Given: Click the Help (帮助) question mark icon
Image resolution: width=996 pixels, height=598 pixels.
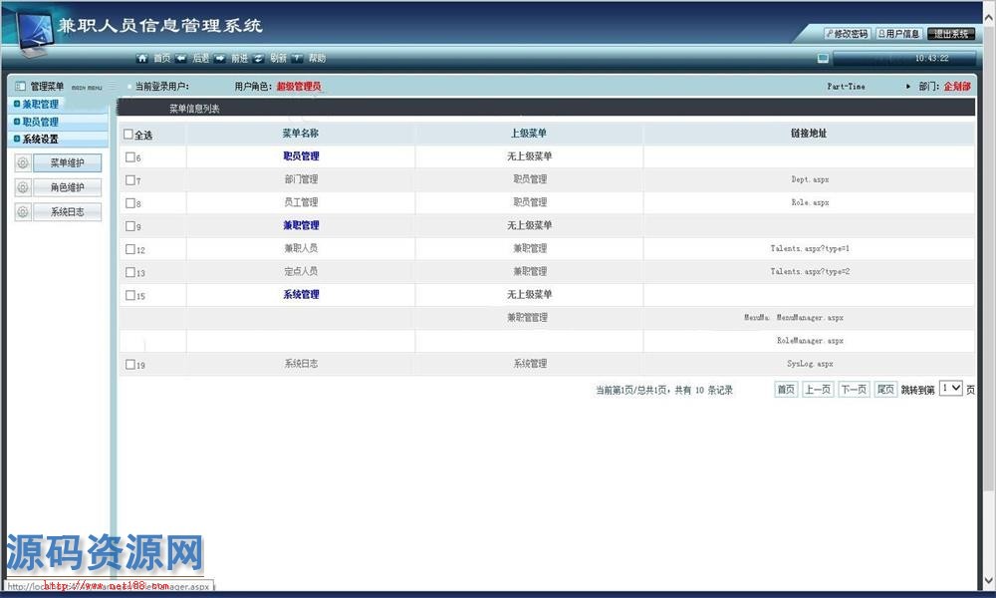Looking at the screenshot, I should pyautogui.click(x=297, y=59).
